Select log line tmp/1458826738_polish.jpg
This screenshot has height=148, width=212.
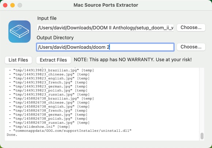[48, 119]
